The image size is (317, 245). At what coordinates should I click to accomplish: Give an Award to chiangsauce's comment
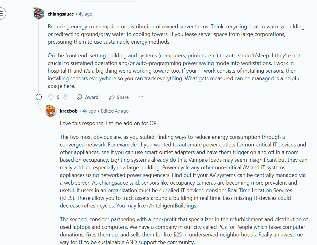tap(88, 97)
